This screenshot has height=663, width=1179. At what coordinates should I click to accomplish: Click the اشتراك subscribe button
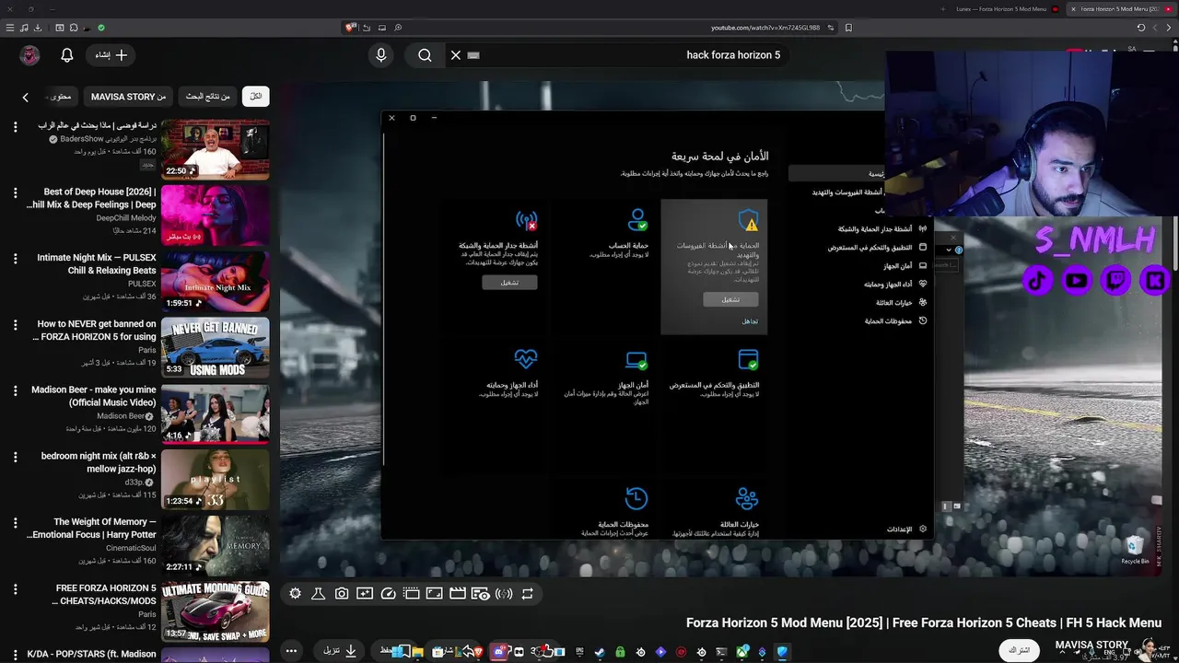click(1018, 650)
